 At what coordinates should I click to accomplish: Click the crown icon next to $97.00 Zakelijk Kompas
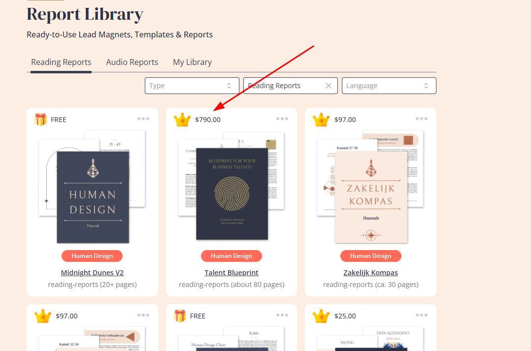pyautogui.click(x=321, y=120)
